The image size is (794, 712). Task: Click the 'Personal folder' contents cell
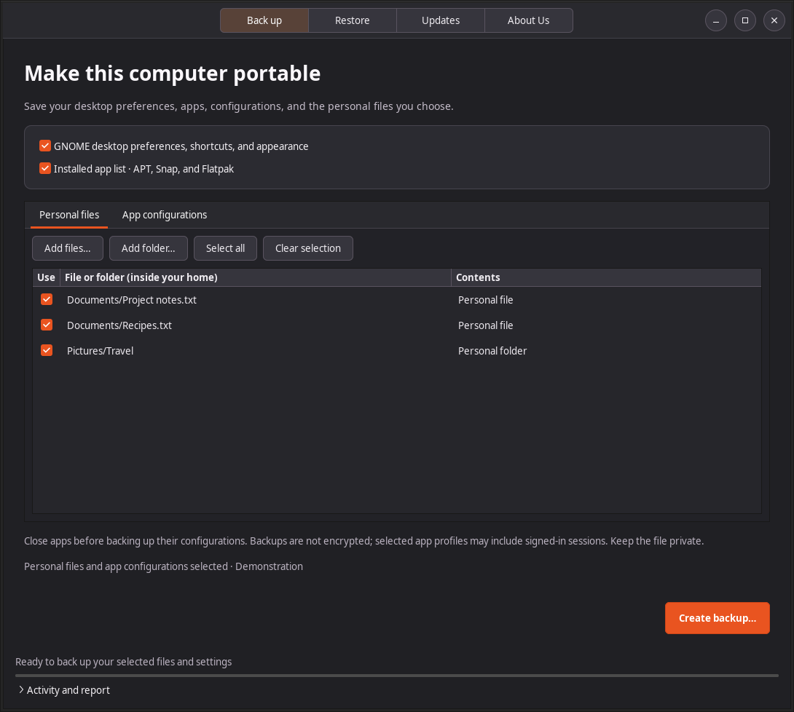click(492, 351)
